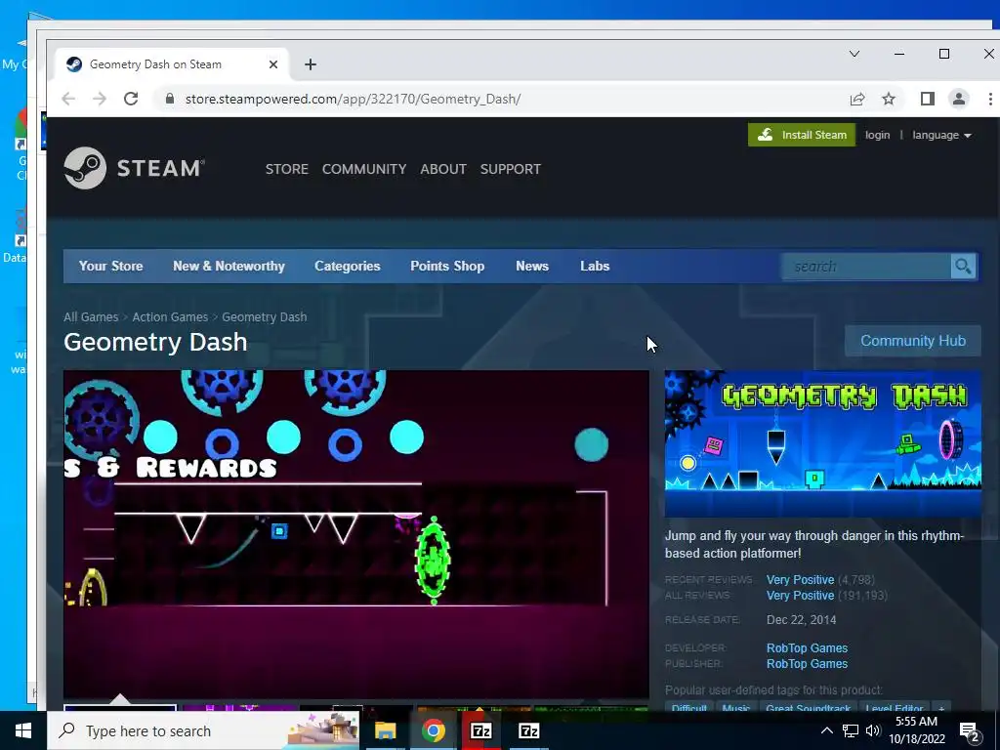Open the SUPPORT page
Screen dimensions: 1000x750
pos(510,169)
